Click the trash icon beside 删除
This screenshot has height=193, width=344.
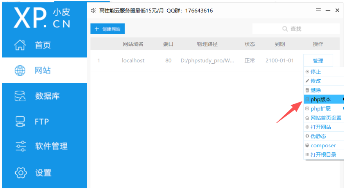click(307, 90)
